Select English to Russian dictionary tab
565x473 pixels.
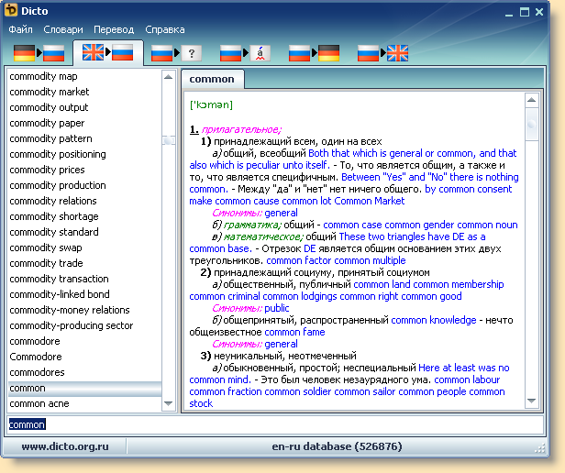pyautogui.click(x=107, y=53)
